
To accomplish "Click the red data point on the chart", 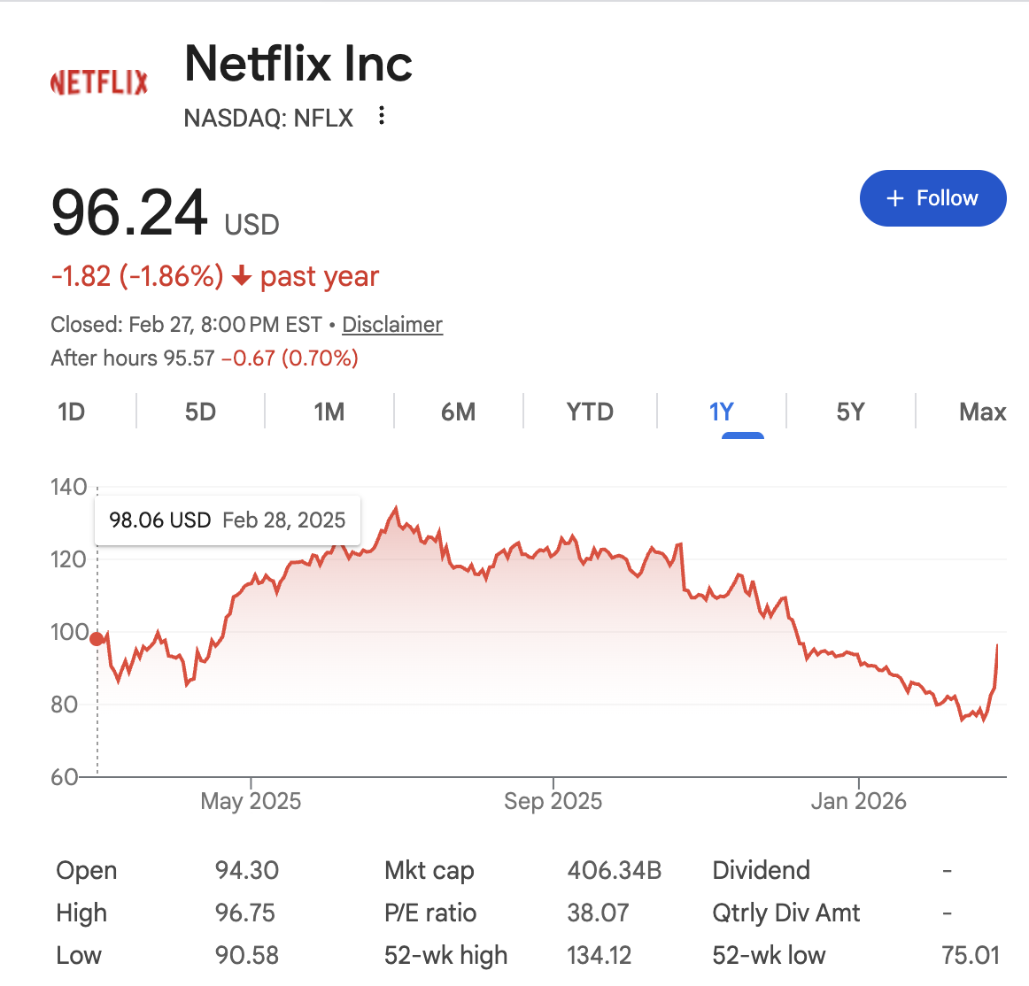I will click(97, 639).
